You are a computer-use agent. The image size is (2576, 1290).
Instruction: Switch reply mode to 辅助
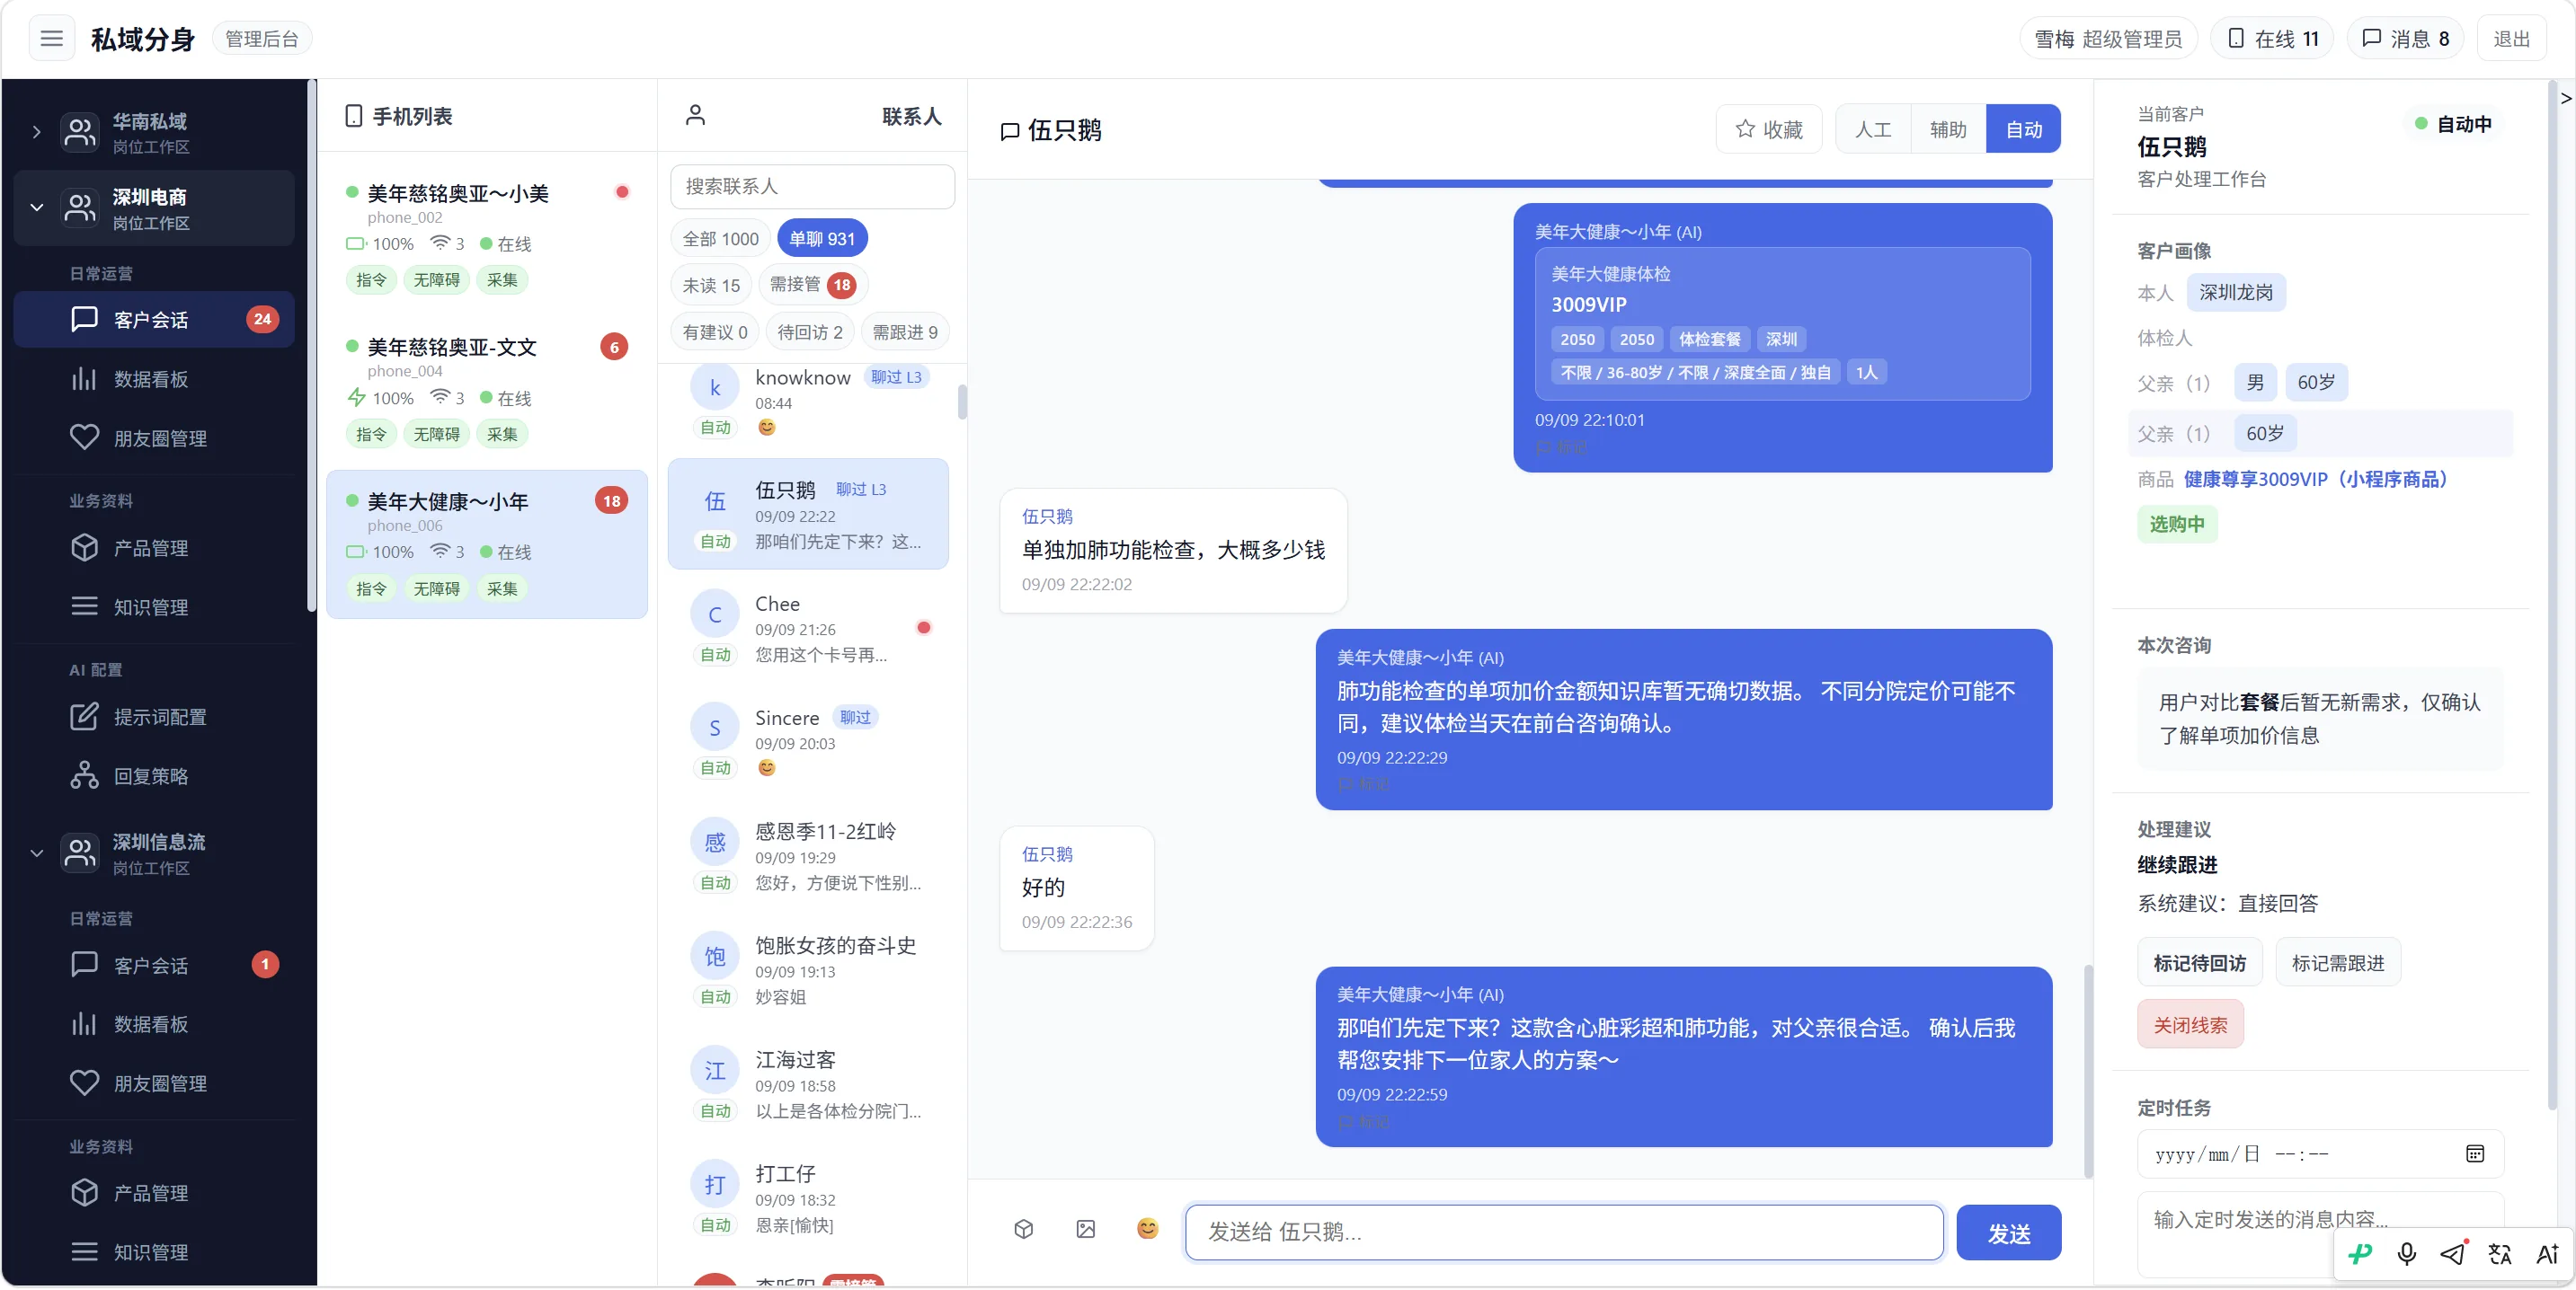click(x=1947, y=128)
